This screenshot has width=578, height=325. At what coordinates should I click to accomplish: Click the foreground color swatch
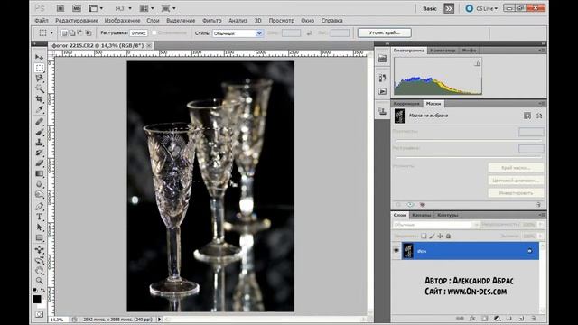[x=37, y=299]
